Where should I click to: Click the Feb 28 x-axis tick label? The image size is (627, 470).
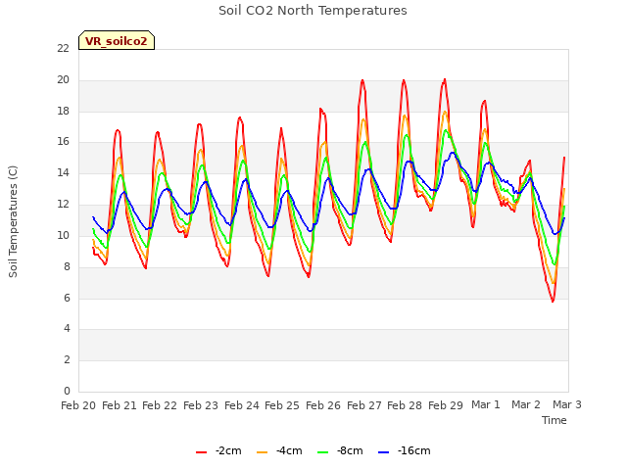pyautogui.click(x=405, y=405)
